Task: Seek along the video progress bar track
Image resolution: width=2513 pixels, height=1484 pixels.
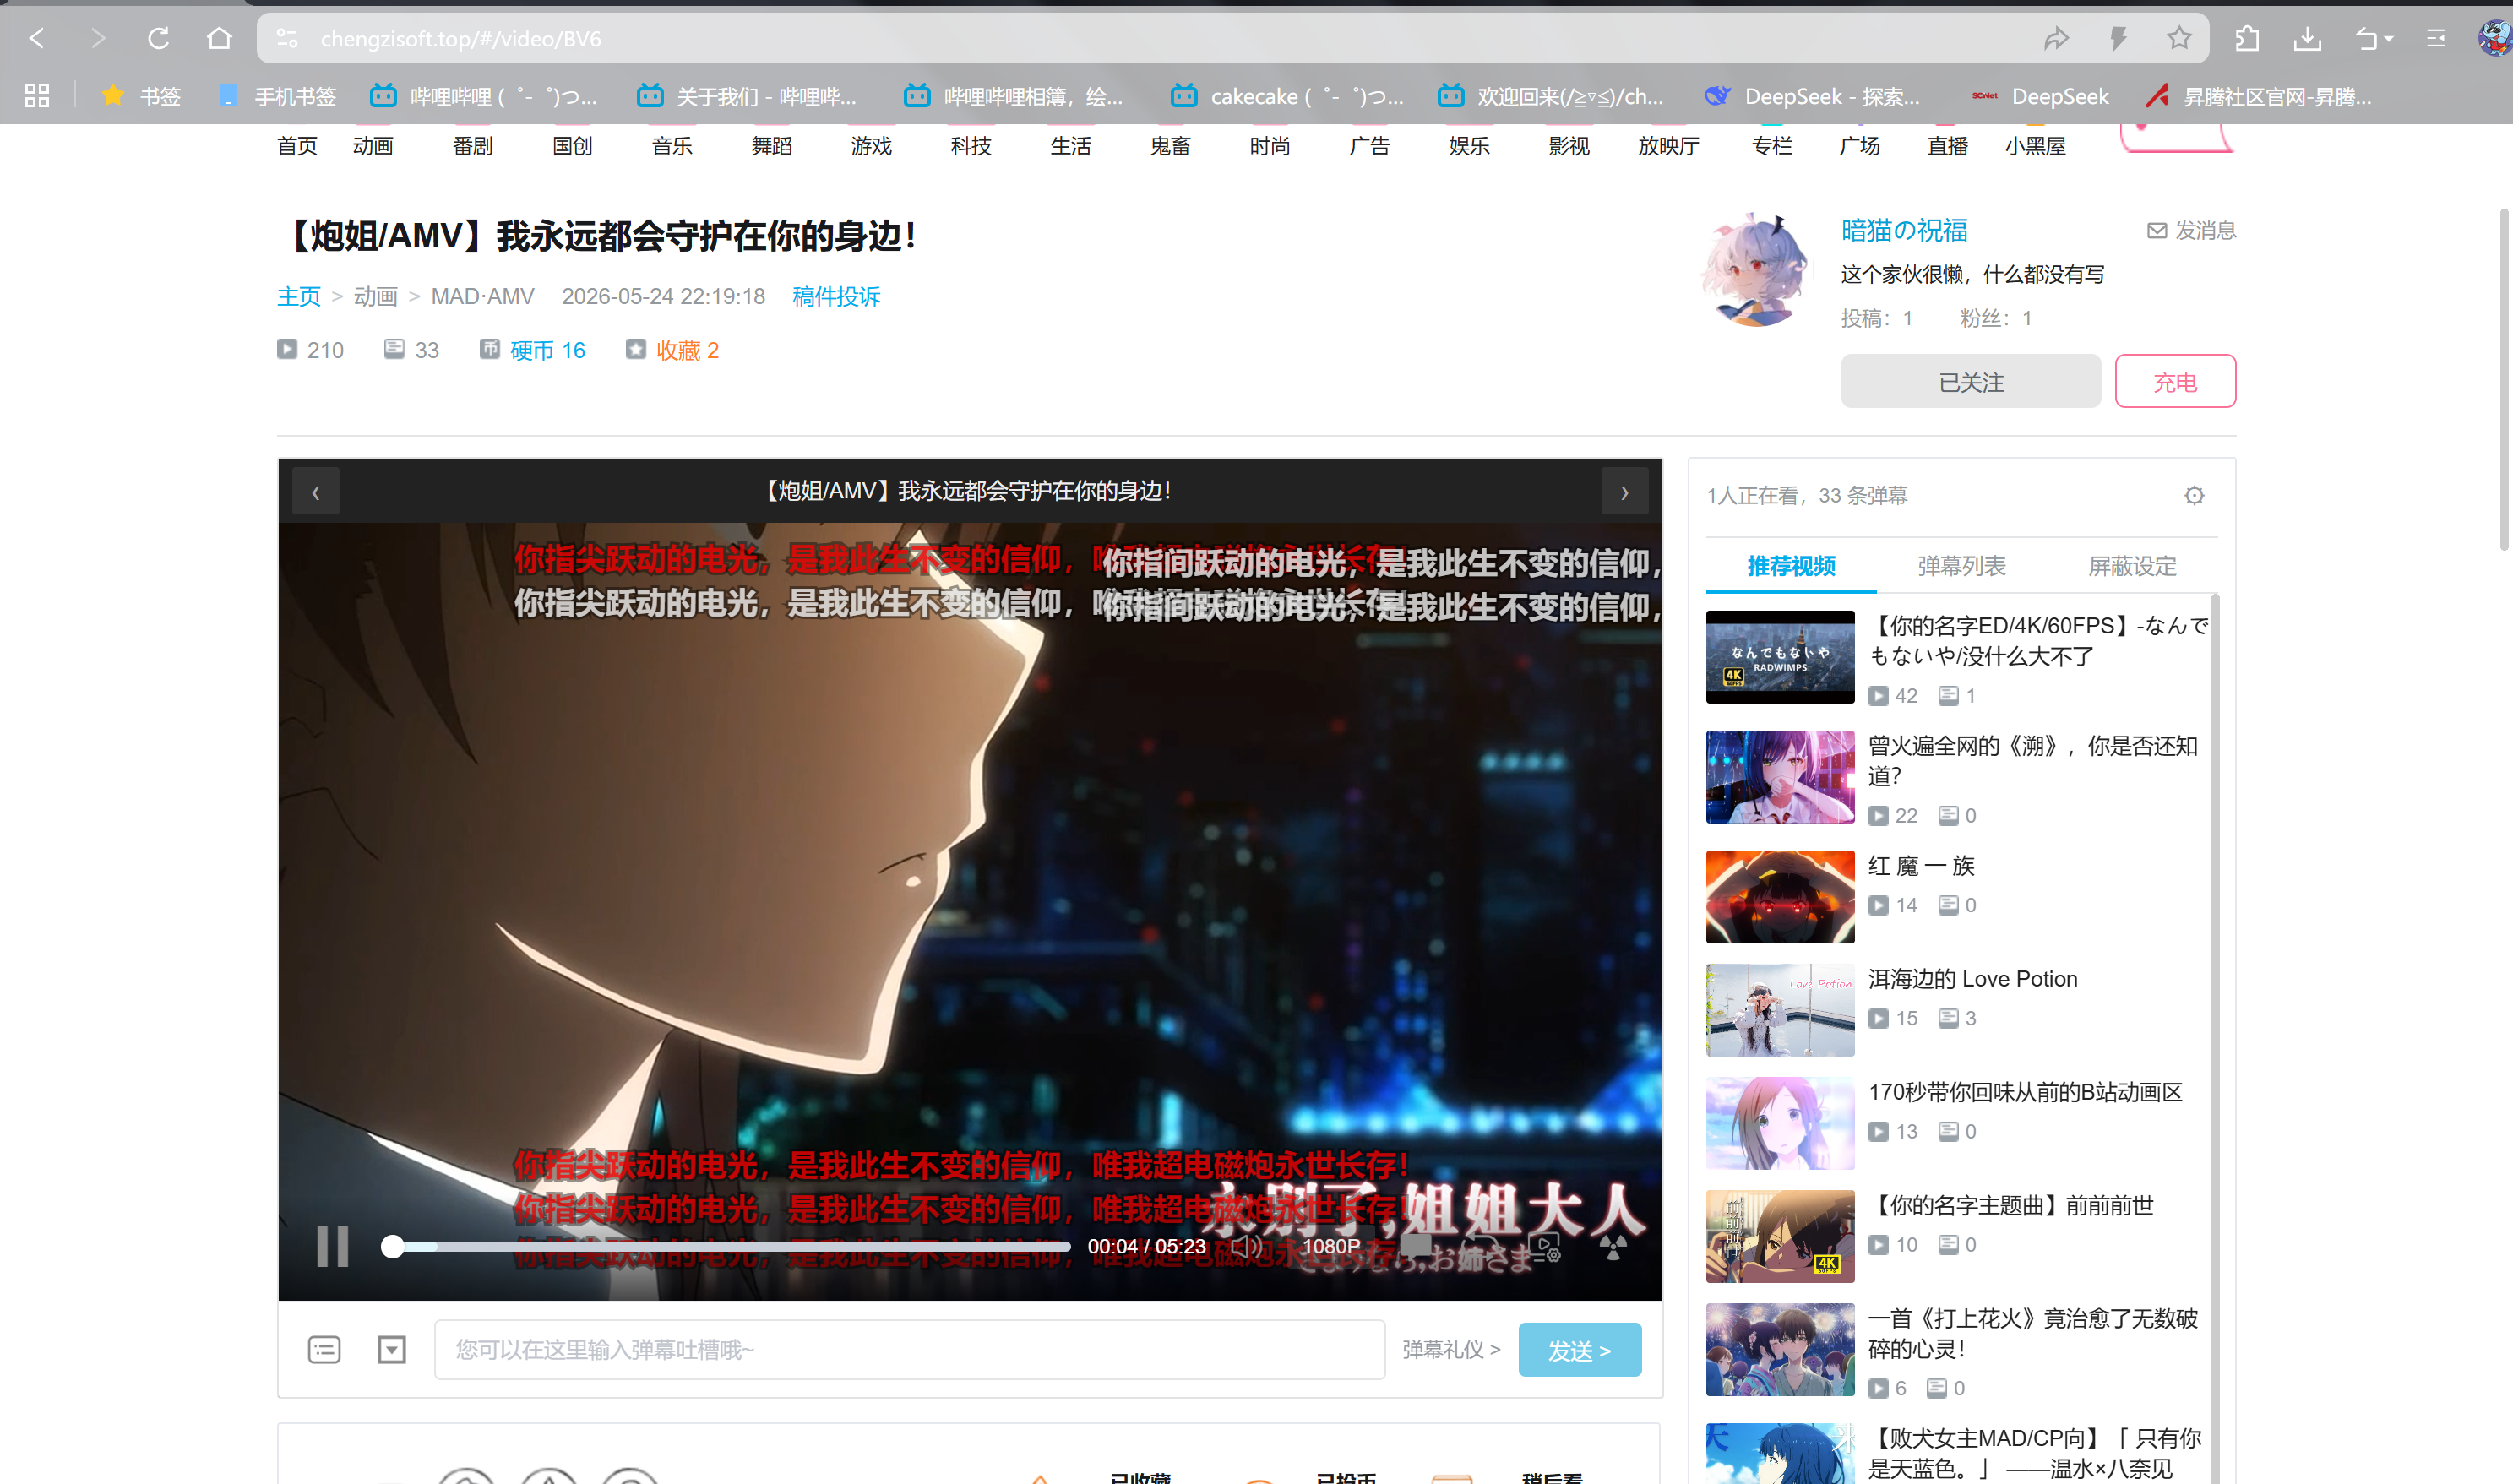Action: tap(730, 1246)
